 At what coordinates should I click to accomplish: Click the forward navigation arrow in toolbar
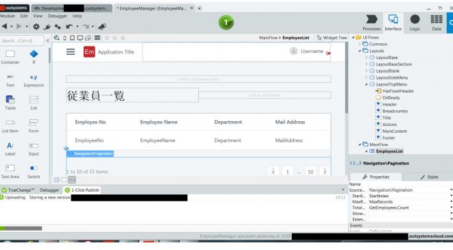pyautogui.click(x=19, y=27)
